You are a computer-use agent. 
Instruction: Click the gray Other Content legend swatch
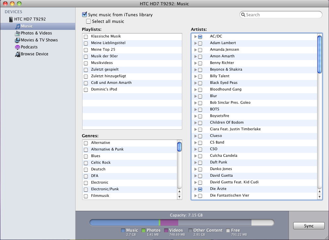[x=190, y=230]
